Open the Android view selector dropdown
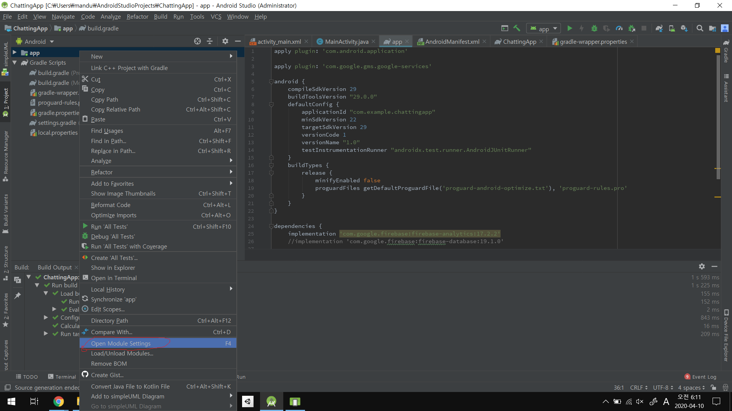Viewport: 732px width, 411px height. 35,41
